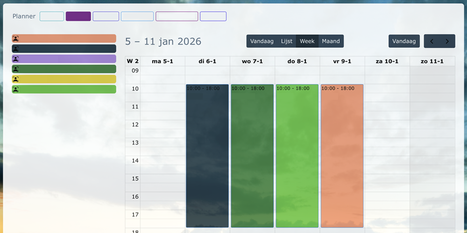The width and height of the screenshot is (467, 233).
Task: Click the 13 time label
Action: 135,143
